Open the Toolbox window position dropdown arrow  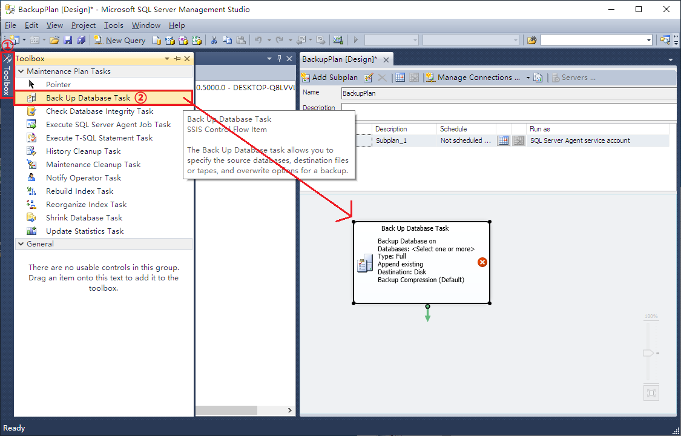point(167,59)
